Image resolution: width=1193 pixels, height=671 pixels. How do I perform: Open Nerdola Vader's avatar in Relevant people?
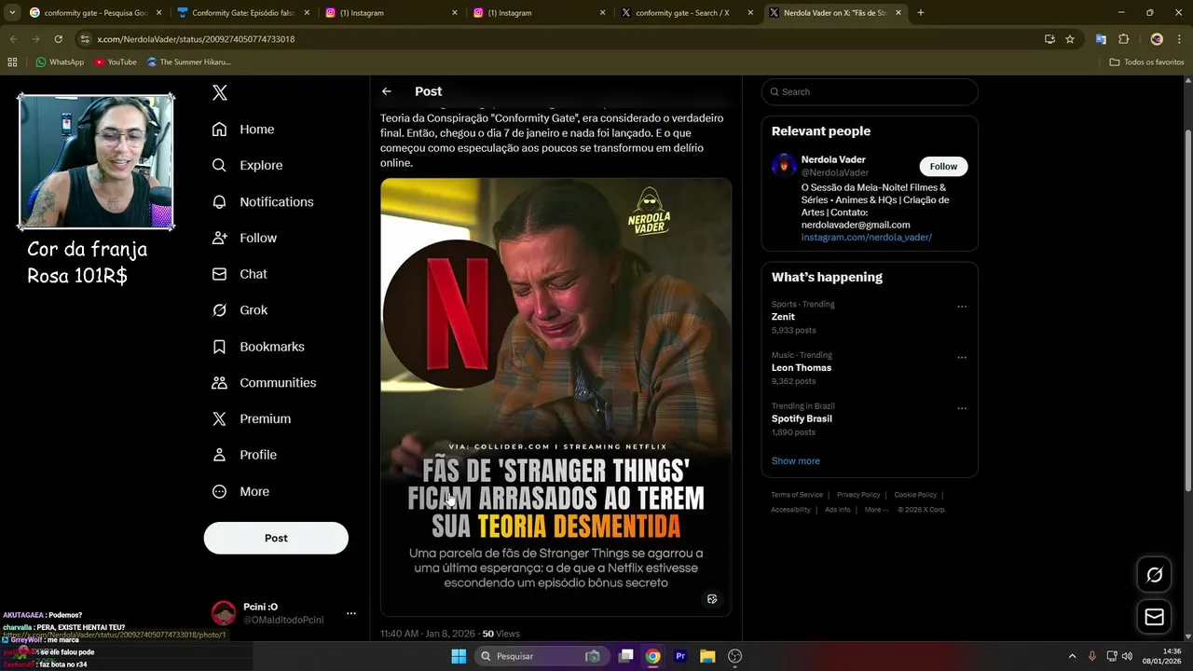click(784, 166)
